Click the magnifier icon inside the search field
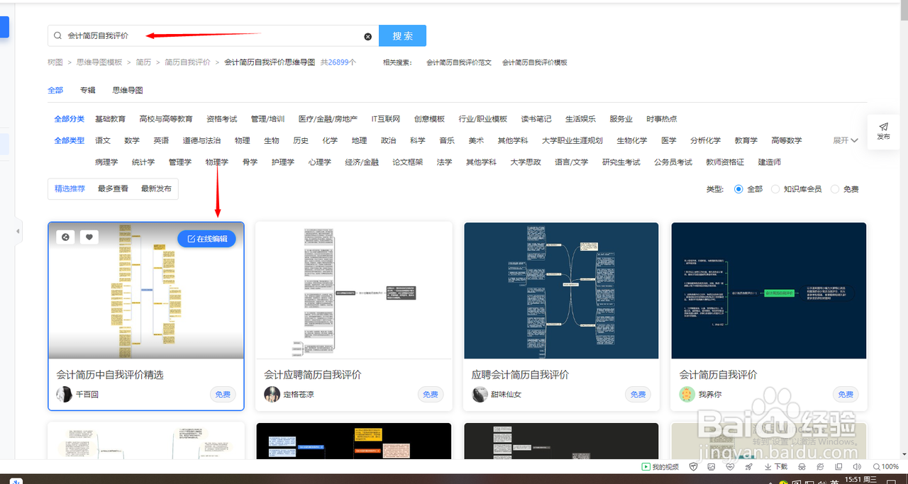This screenshot has height=484, width=908. [57, 35]
